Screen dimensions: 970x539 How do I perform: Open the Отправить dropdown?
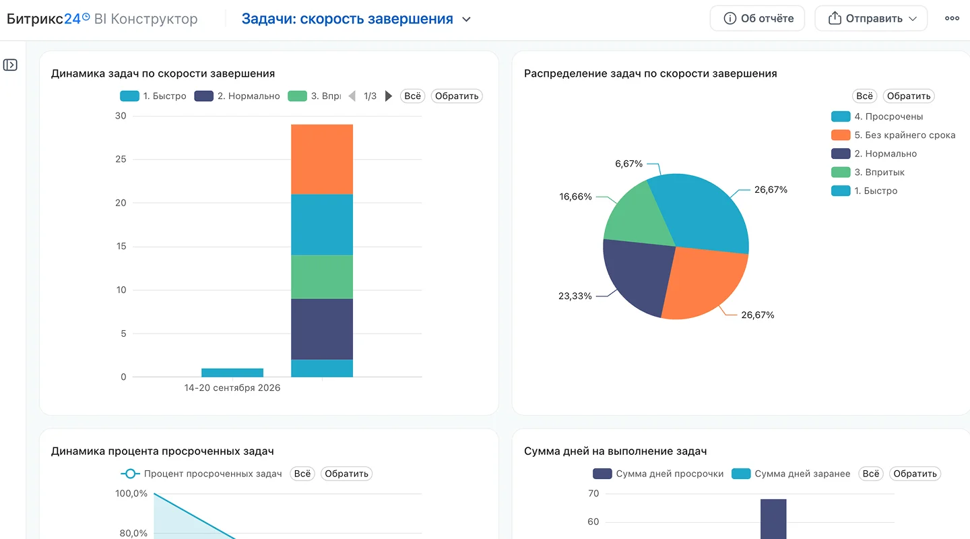click(x=871, y=18)
